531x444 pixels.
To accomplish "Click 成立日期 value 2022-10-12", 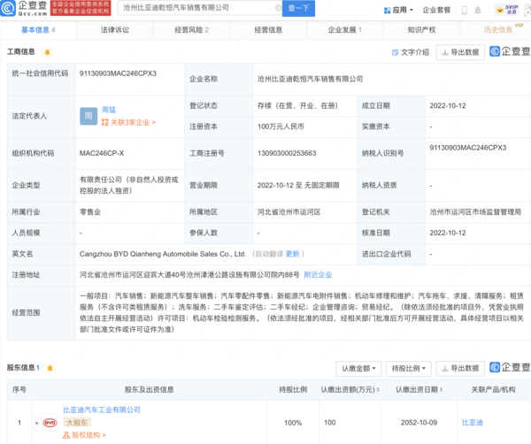I will pos(448,105).
